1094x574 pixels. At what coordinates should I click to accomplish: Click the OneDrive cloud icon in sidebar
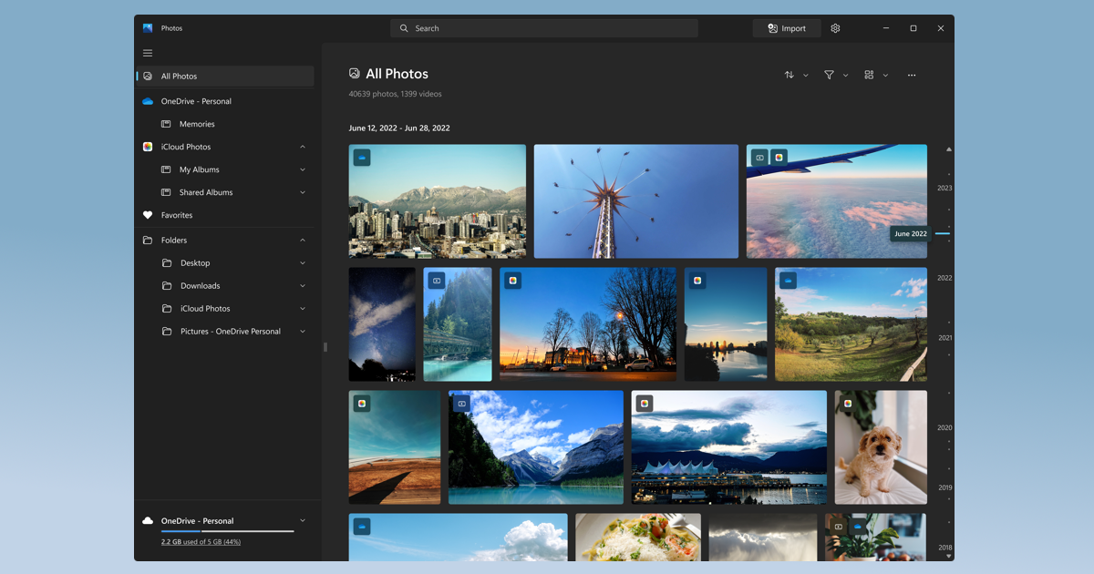[148, 101]
